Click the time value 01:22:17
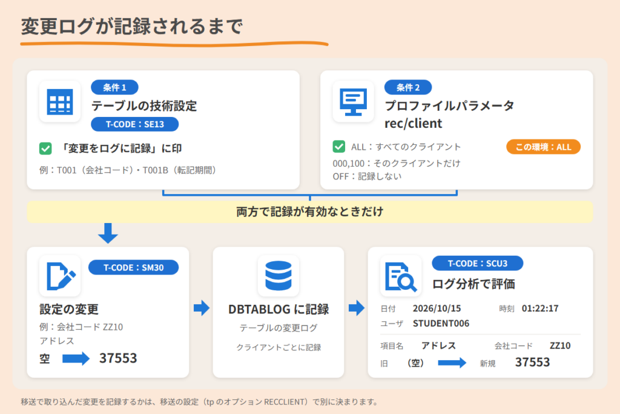The height and width of the screenshot is (414, 620). click(540, 309)
